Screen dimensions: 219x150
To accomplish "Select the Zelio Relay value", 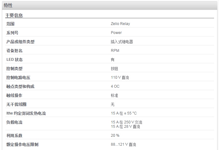I will 120,24.
